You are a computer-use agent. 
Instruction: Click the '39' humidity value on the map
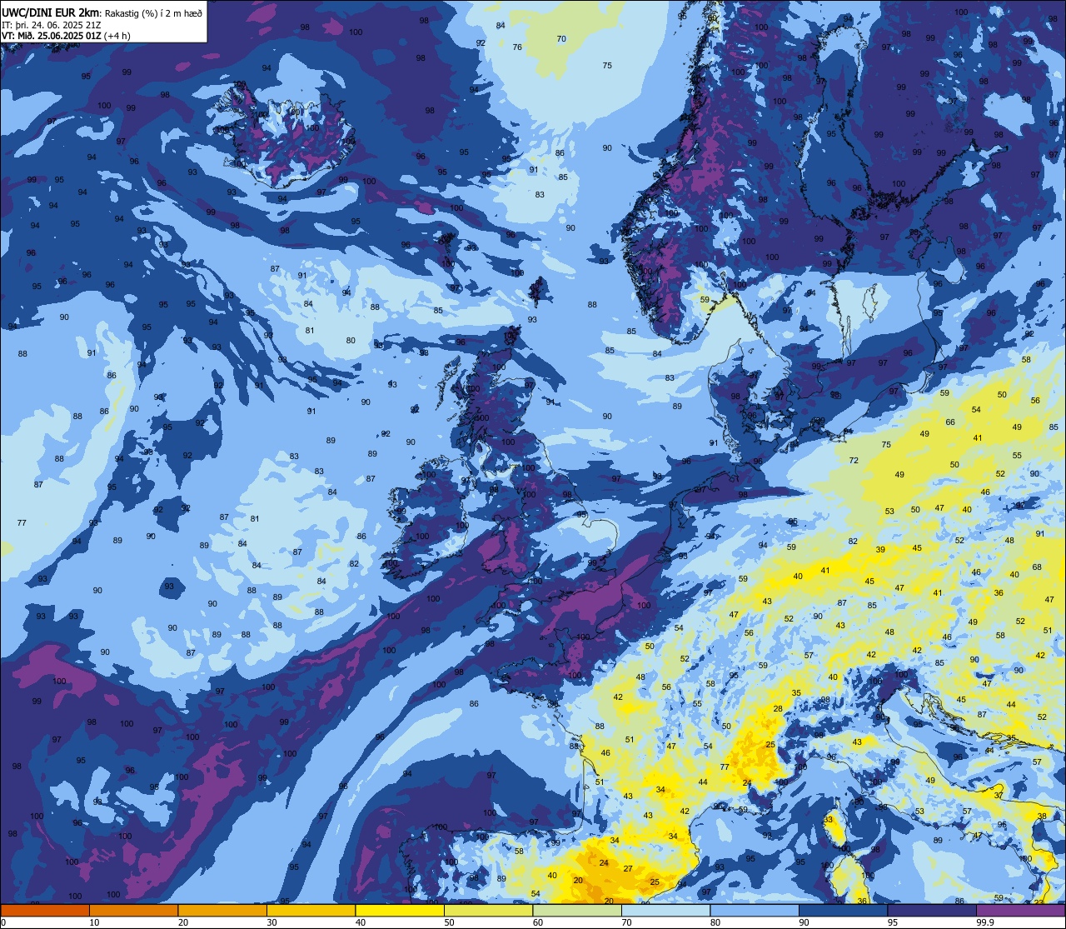(x=880, y=550)
